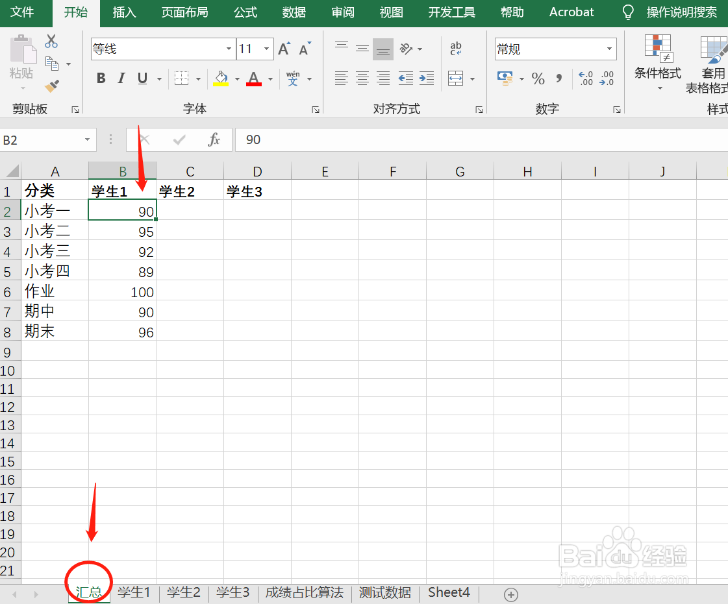
Task: Add a new sheet with the plus button
Action: [x=511, y=594]
